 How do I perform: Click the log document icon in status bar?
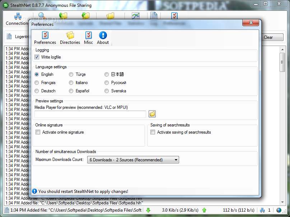point(7,210)
